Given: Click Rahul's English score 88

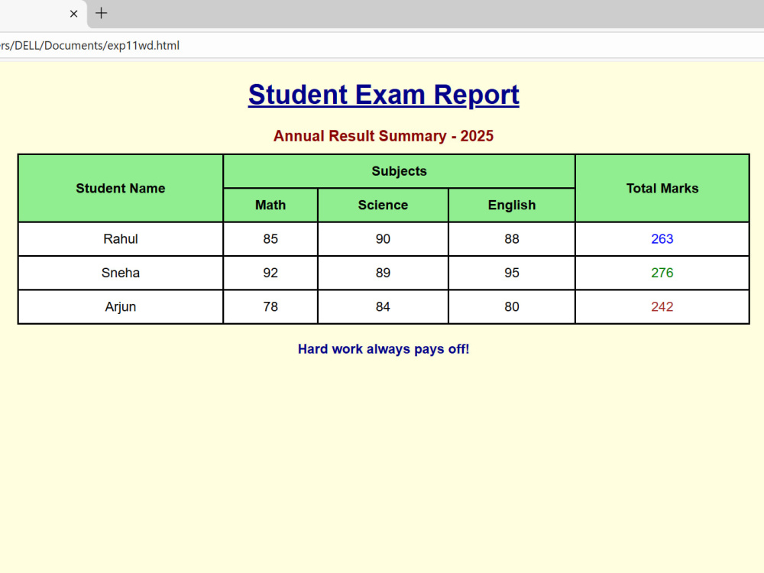Looking at the screenshot, I should click(x=512, y=238).
